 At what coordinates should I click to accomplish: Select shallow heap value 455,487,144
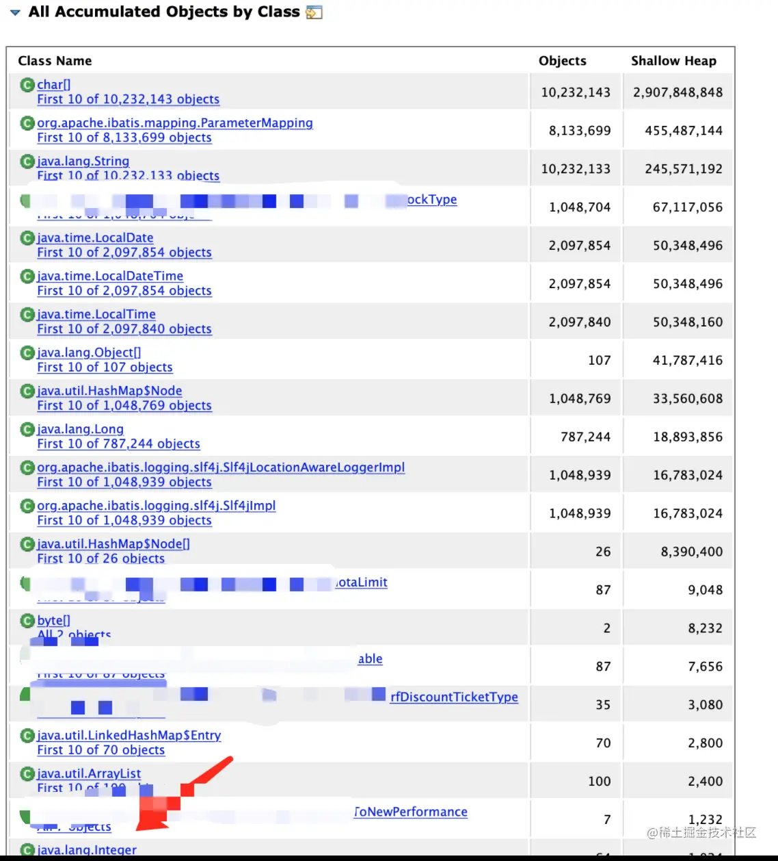(684, 131)
